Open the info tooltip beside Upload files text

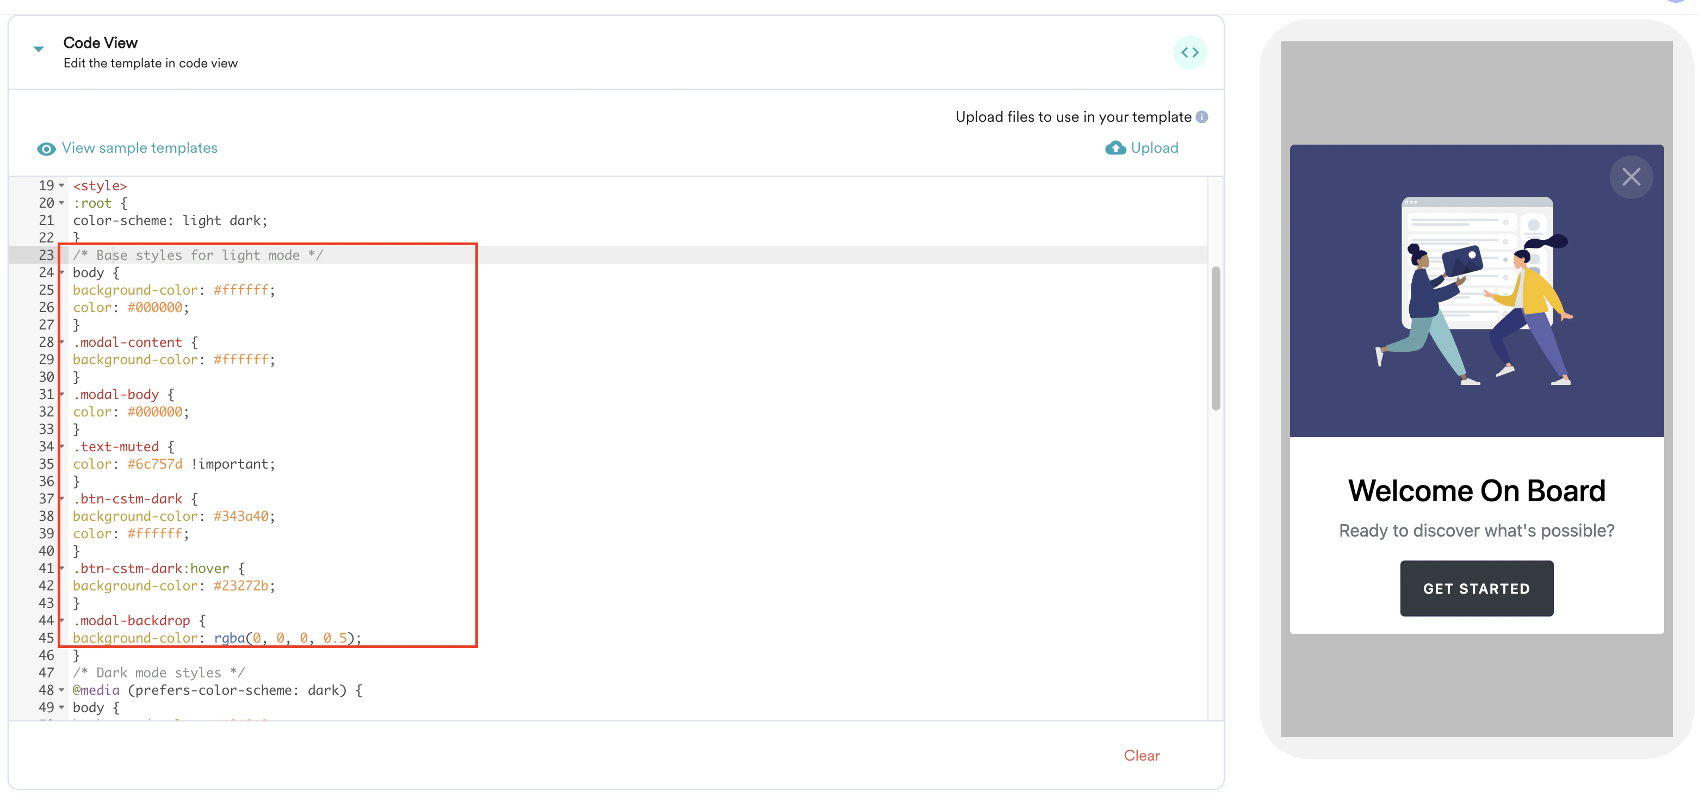click(1202, 117)
